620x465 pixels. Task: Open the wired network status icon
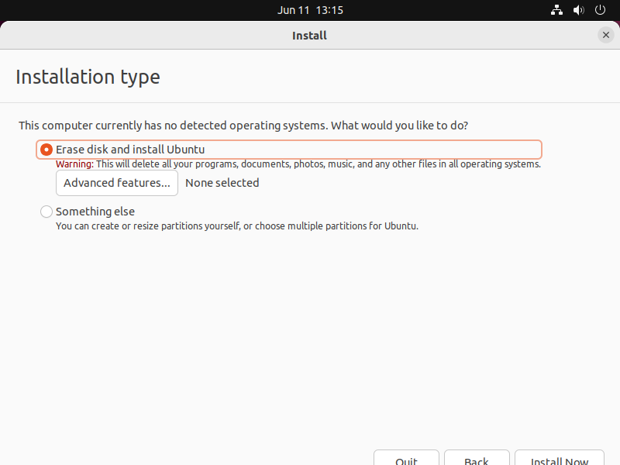pos(556,10)
